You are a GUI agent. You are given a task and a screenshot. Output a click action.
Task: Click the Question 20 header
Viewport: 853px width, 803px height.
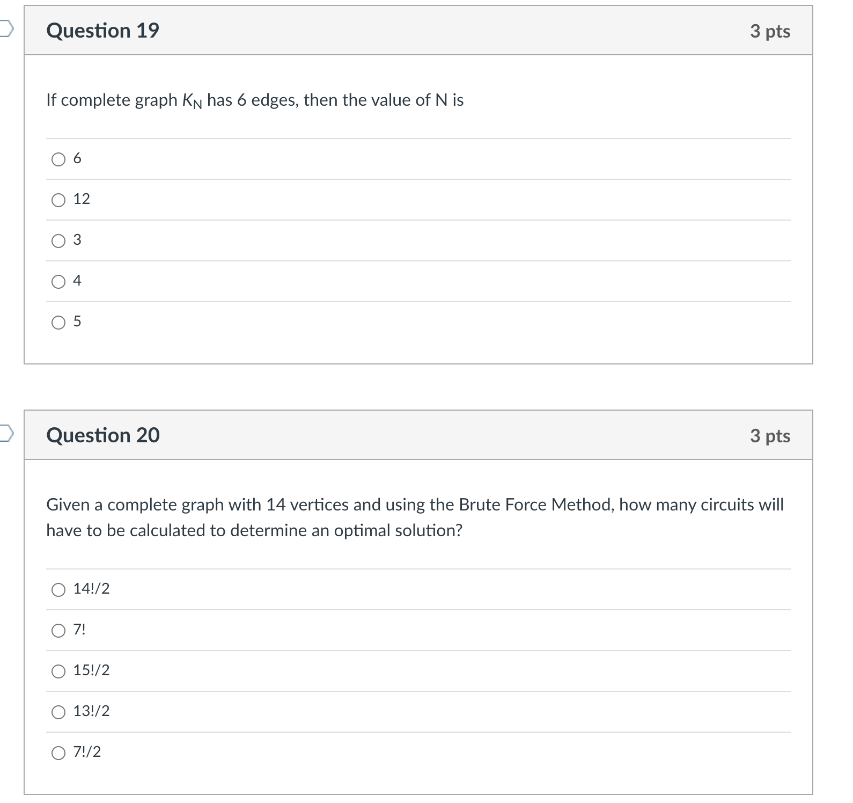[103, 436]
